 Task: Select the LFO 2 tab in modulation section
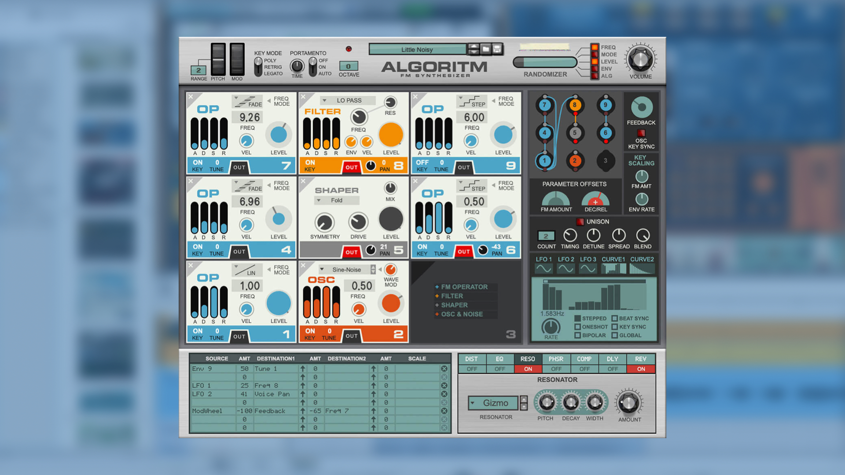pos(568,265)
